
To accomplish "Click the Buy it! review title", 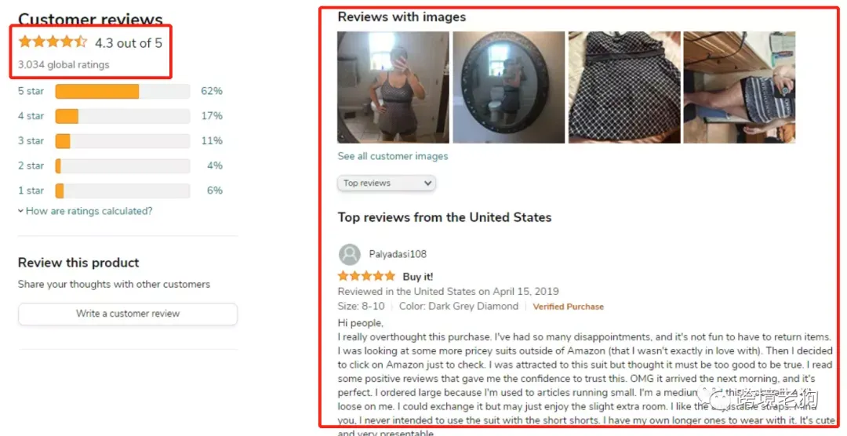I will point(418,277).
